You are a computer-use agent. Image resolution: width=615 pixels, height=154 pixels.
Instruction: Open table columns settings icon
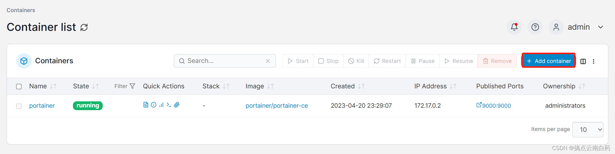(583, 61)
